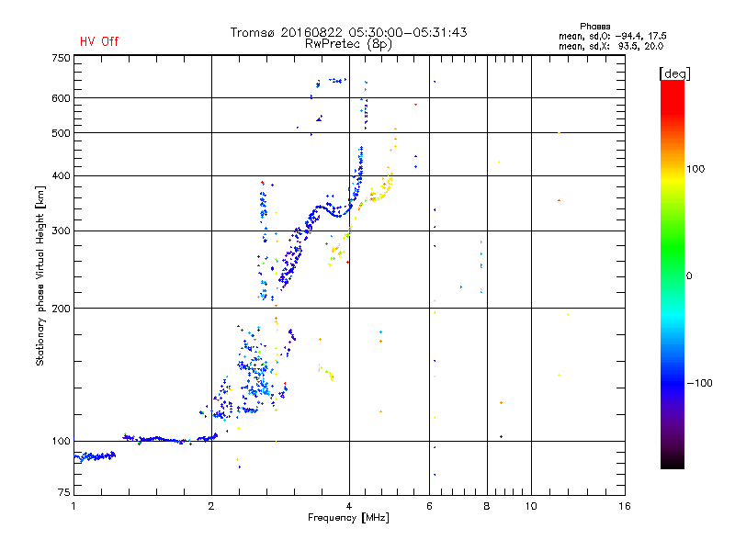
Task: Select the mean, sd,O: -94.4, 17.5 line
Action: (x=612, y=36)
